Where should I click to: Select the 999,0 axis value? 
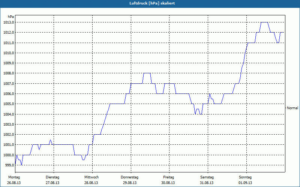point(10,165)
